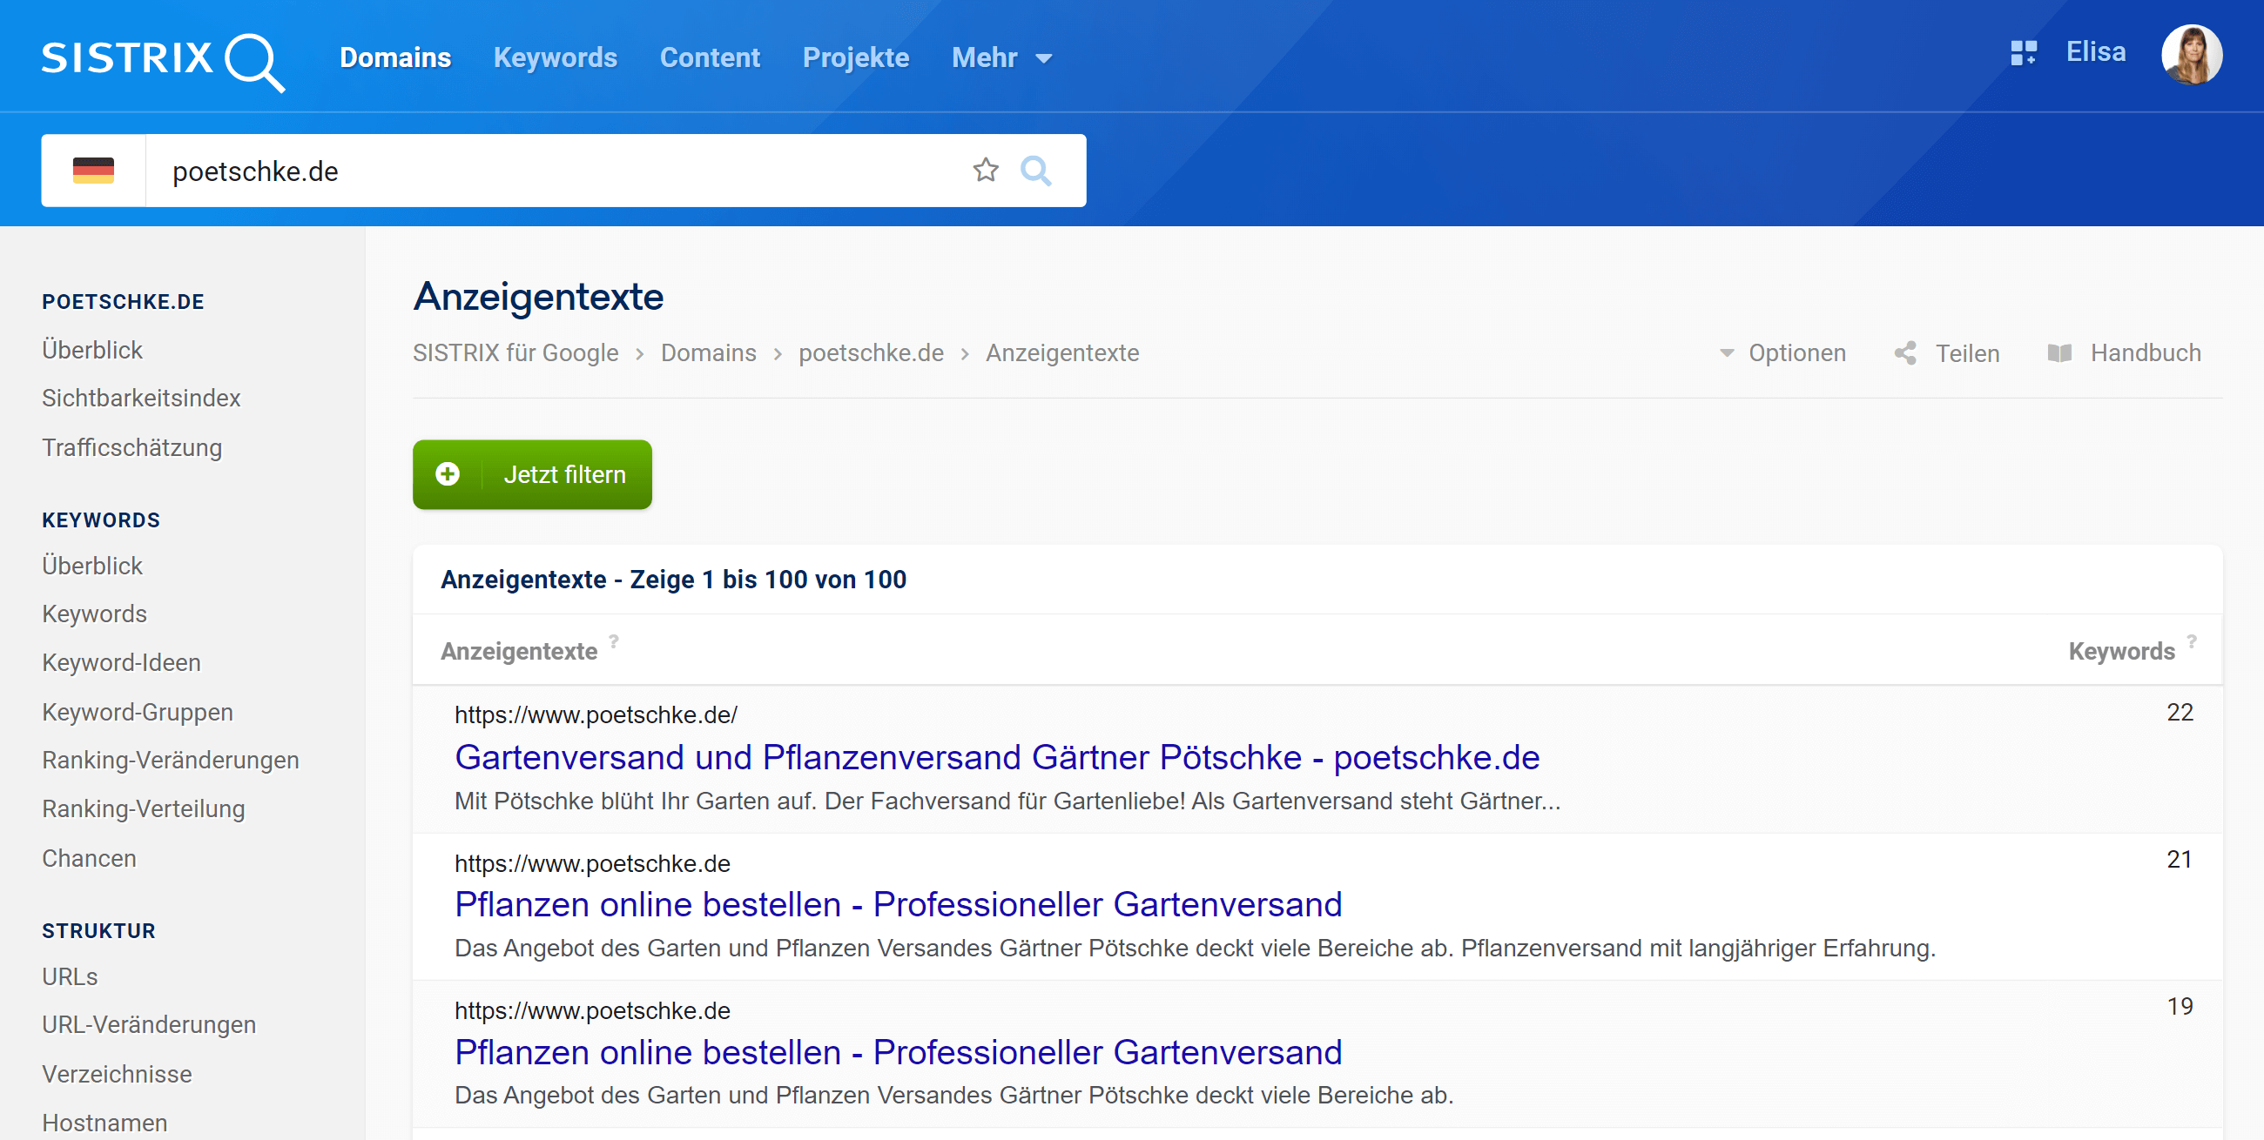Click the Teilen share icon
The width and height of the screenshot is (2264, 1140).
[x=1905, y=353]
